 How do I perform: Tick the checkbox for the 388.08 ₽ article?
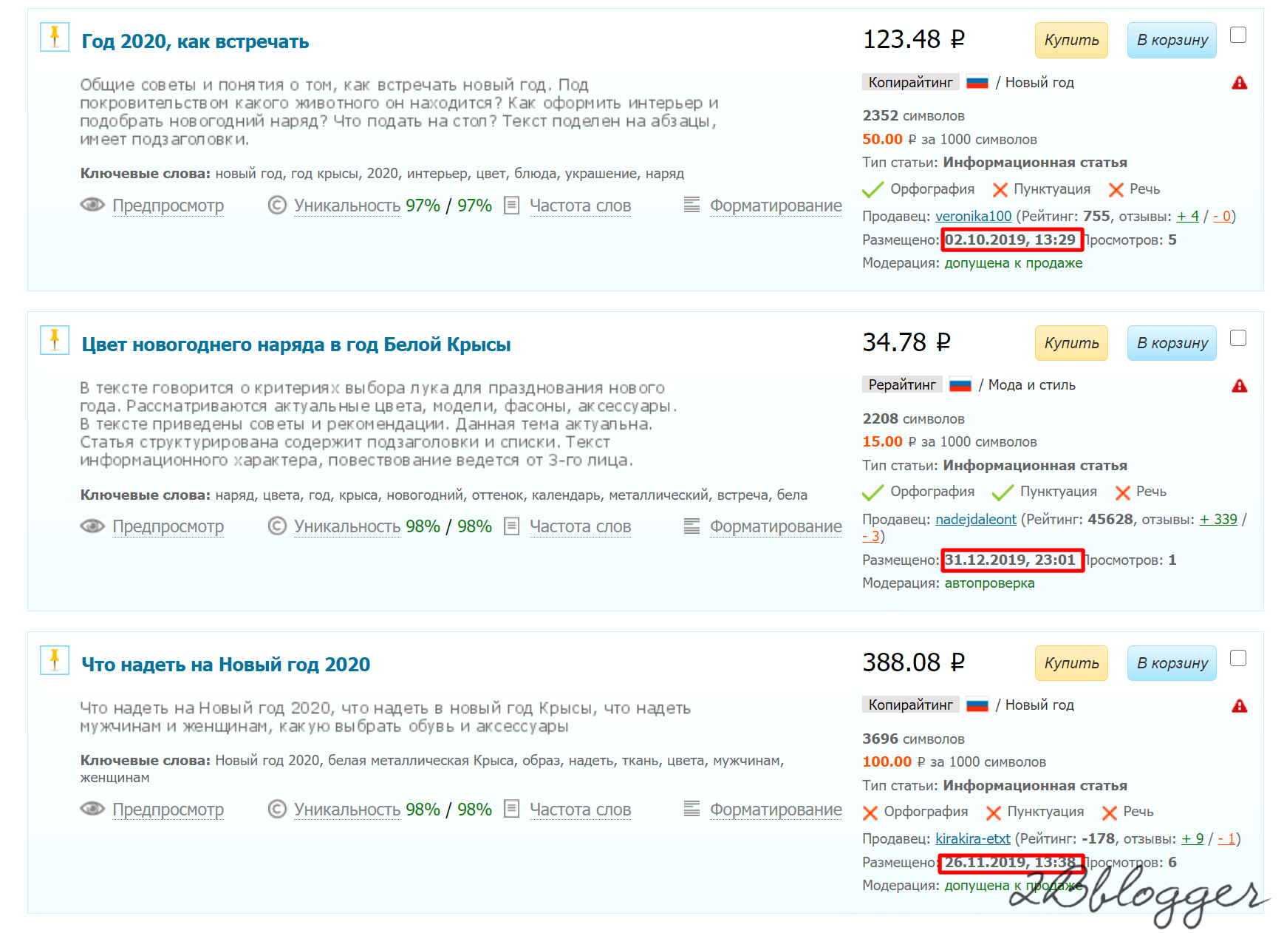1238,658
